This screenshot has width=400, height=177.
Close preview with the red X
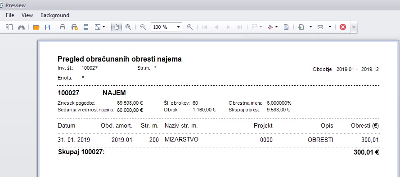tap(343, 27)
